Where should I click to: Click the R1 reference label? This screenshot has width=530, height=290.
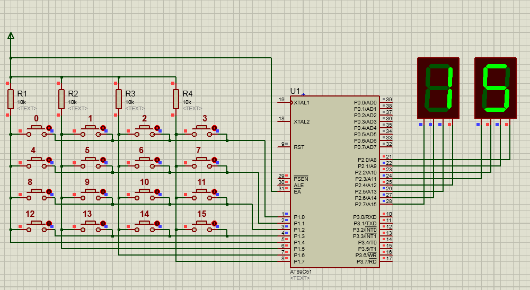pos(22,94)
